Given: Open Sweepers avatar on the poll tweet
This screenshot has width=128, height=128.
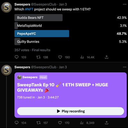Looking at the screenshot, I should tap(6, 7).
